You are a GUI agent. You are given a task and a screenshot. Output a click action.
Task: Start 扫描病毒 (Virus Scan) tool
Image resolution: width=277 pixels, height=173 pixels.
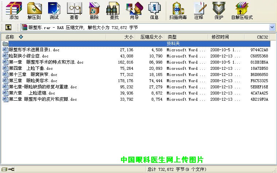pyautogui.click(x=178, y=10)
